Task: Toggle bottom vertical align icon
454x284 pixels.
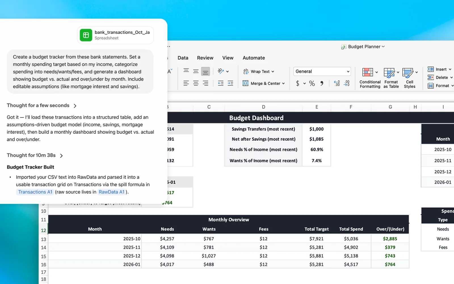Action: (205, 72)
